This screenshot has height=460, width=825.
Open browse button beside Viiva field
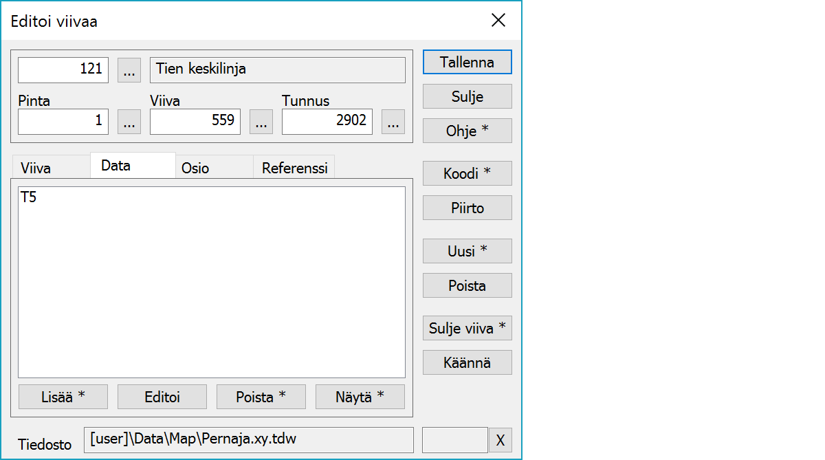(x=261, y=122)
